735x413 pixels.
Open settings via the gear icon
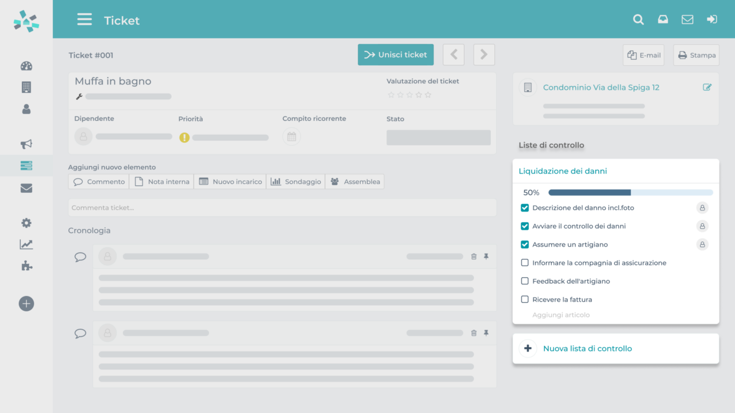(26, 223)
